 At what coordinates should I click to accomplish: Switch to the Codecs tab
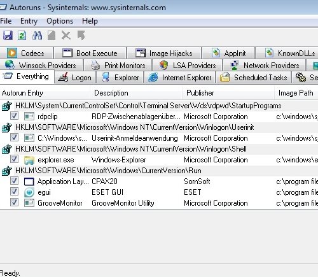[26, 53]
